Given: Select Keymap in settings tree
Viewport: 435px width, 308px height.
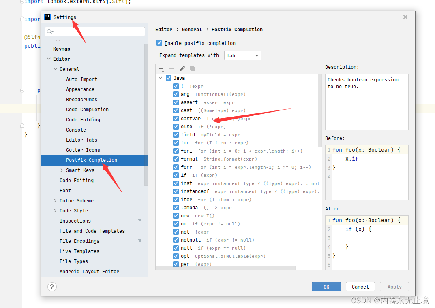Looking at the screenshot, I should click(x=62, y=49).
